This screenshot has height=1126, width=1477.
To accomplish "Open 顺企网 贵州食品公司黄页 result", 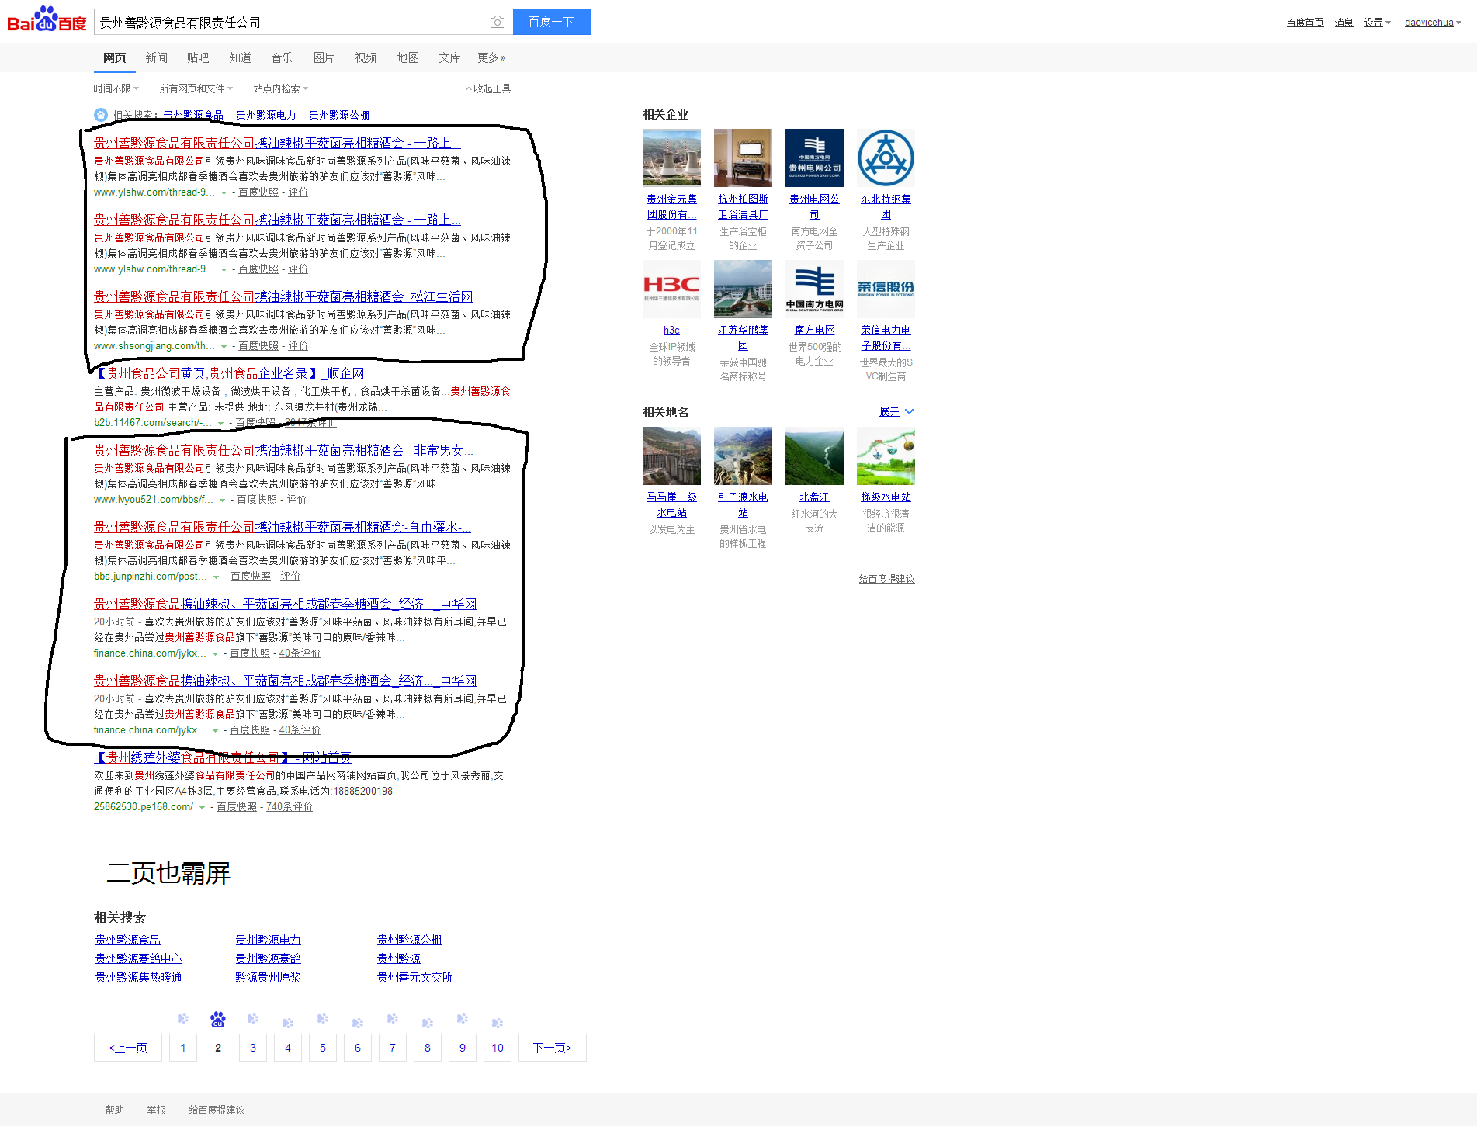I will [229, 373].
